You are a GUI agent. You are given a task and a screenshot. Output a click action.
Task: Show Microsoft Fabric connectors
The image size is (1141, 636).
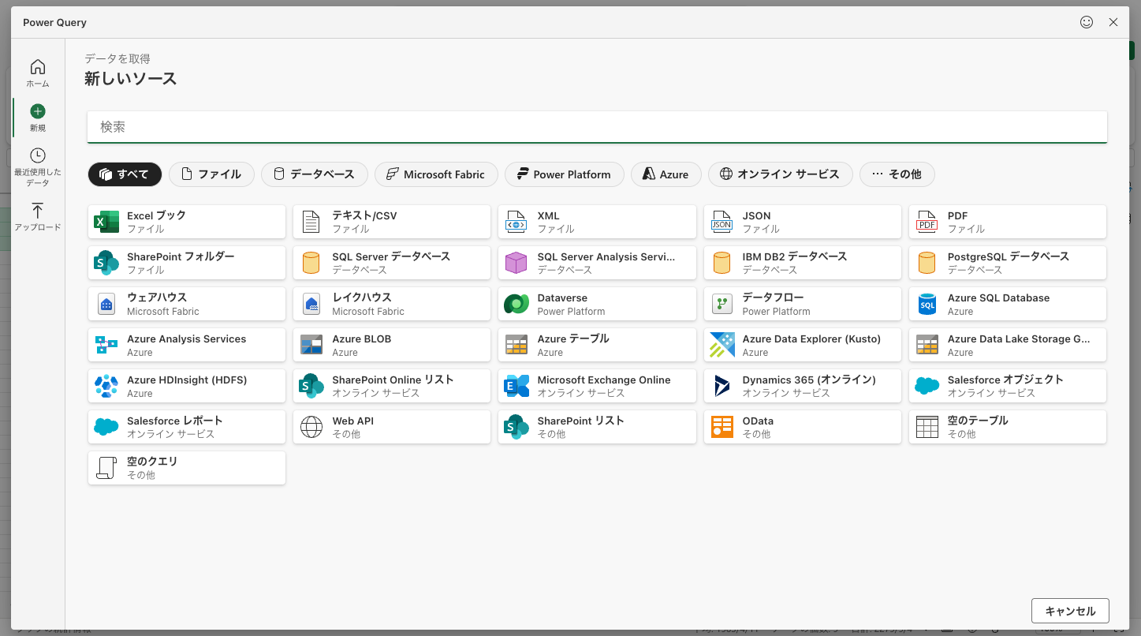pos(436,174)
